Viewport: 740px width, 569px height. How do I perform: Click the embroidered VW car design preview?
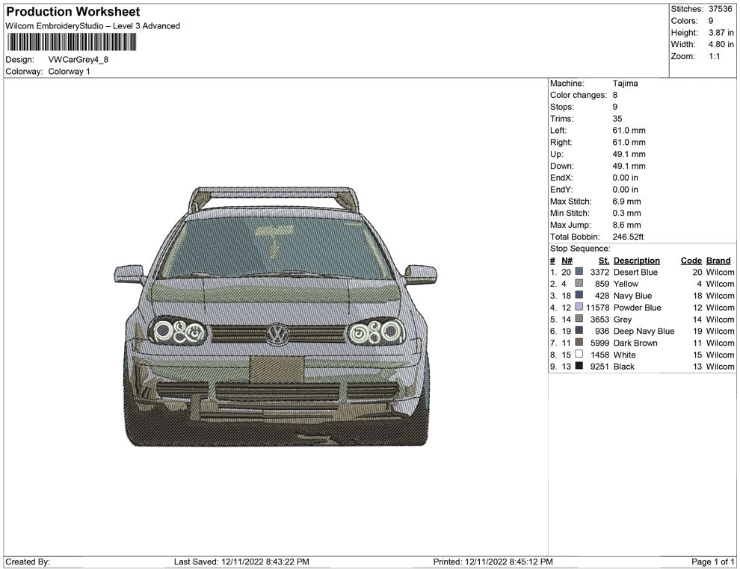(x=276, y=317)
